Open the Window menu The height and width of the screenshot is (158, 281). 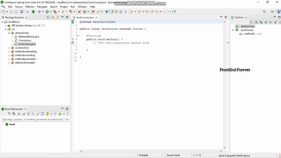82,7
